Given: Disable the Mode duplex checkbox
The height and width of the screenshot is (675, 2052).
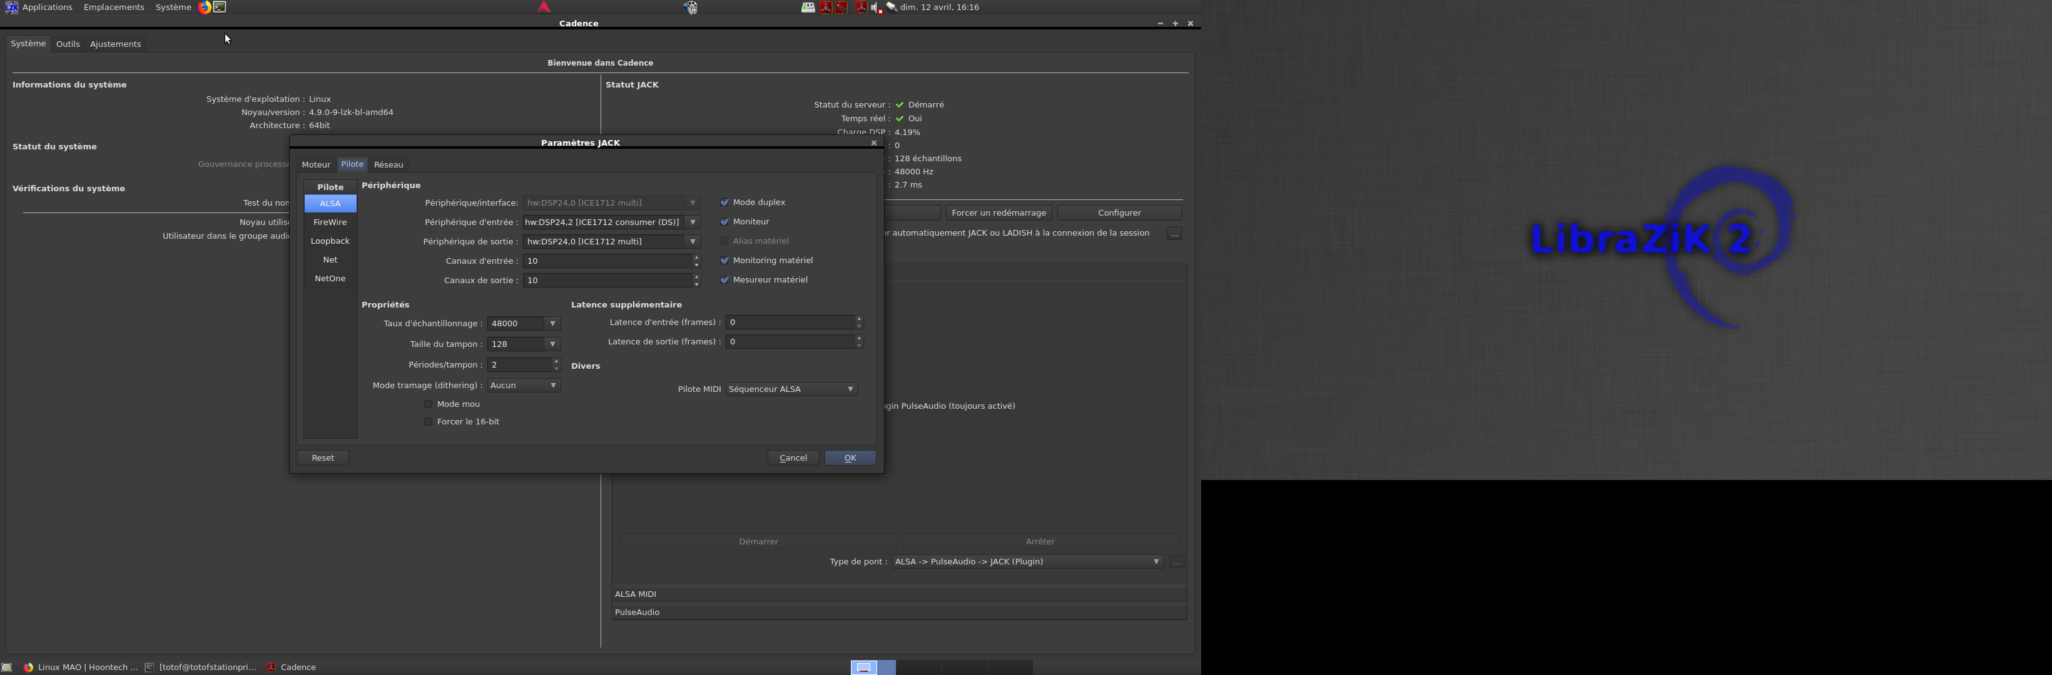Looking at the screenshot, I should (724, 203).
